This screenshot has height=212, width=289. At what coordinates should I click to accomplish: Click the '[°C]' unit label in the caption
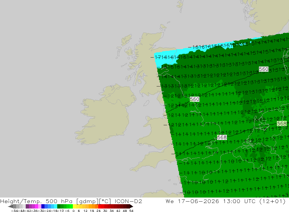tap(105, 201)
